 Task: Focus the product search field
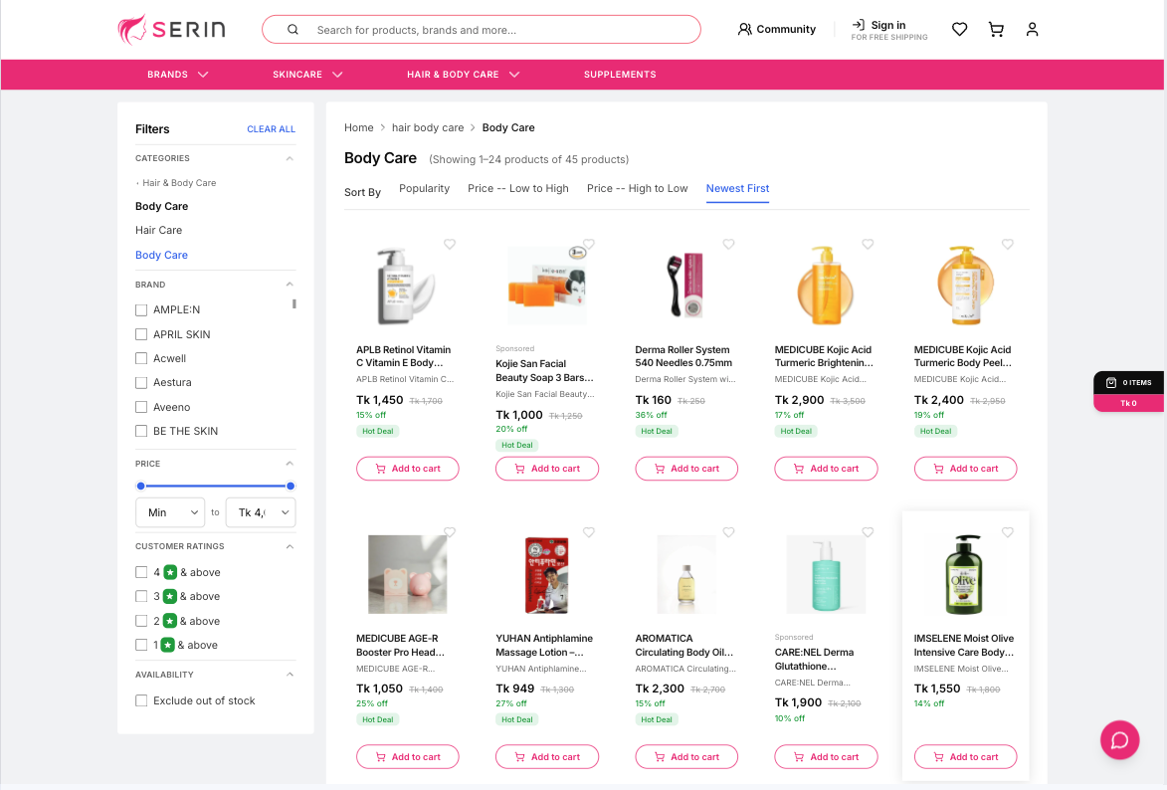coord(481,30)
